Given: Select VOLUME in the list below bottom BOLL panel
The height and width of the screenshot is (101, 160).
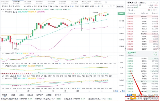Looking at the screenshot, I should pos(13,89).
